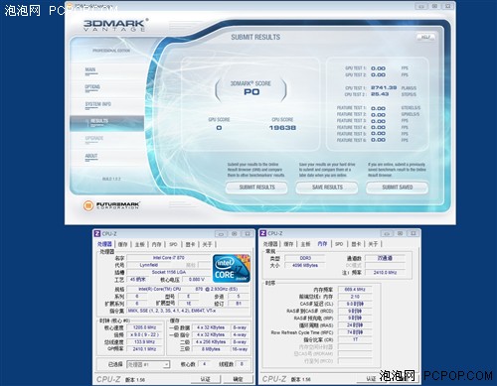Open the Options section in the sidebar

click(92, 87)
